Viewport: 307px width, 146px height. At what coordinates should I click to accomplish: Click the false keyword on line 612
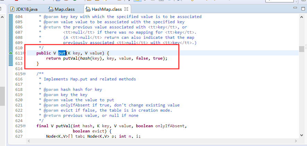tap(142, 58)
